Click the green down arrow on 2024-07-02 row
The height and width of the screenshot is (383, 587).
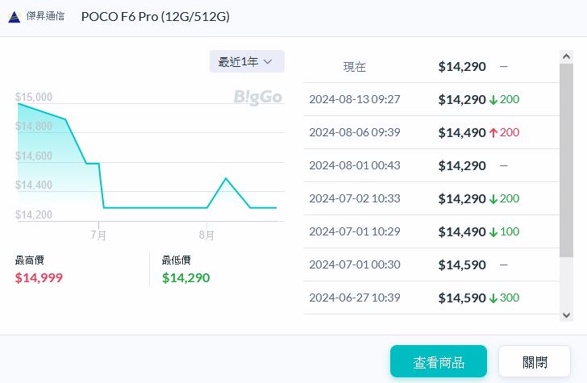pyautogui.click(x=493, y=198)
